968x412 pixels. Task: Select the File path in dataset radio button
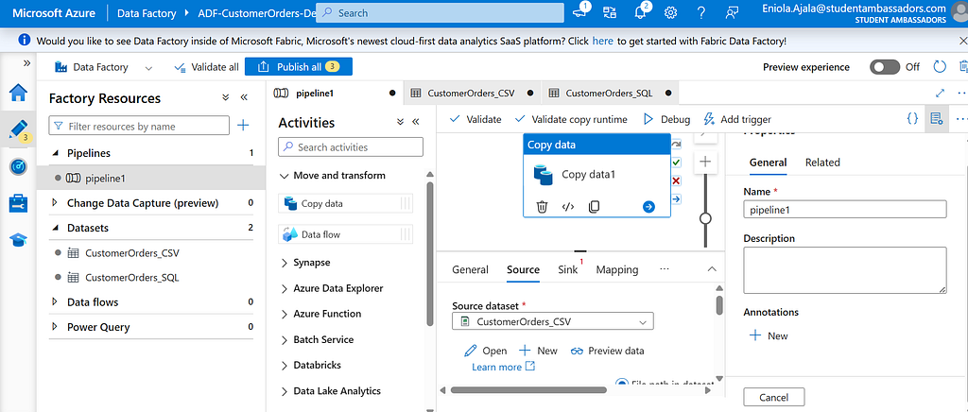coord(622,384)
